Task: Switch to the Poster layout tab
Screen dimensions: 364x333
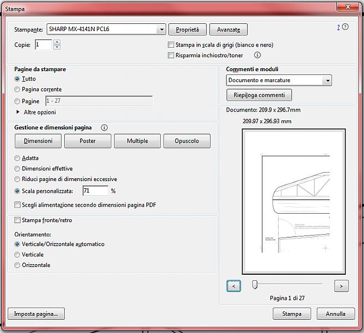Action: coord(88,141)
